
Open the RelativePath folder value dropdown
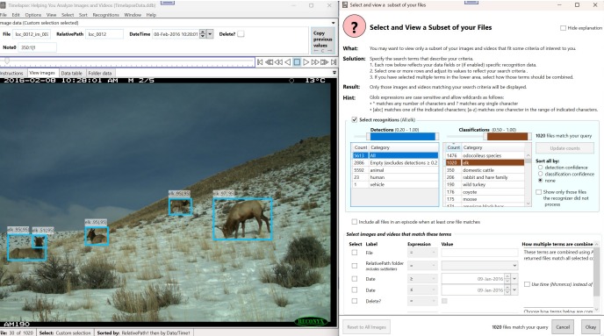coord(479,266)
